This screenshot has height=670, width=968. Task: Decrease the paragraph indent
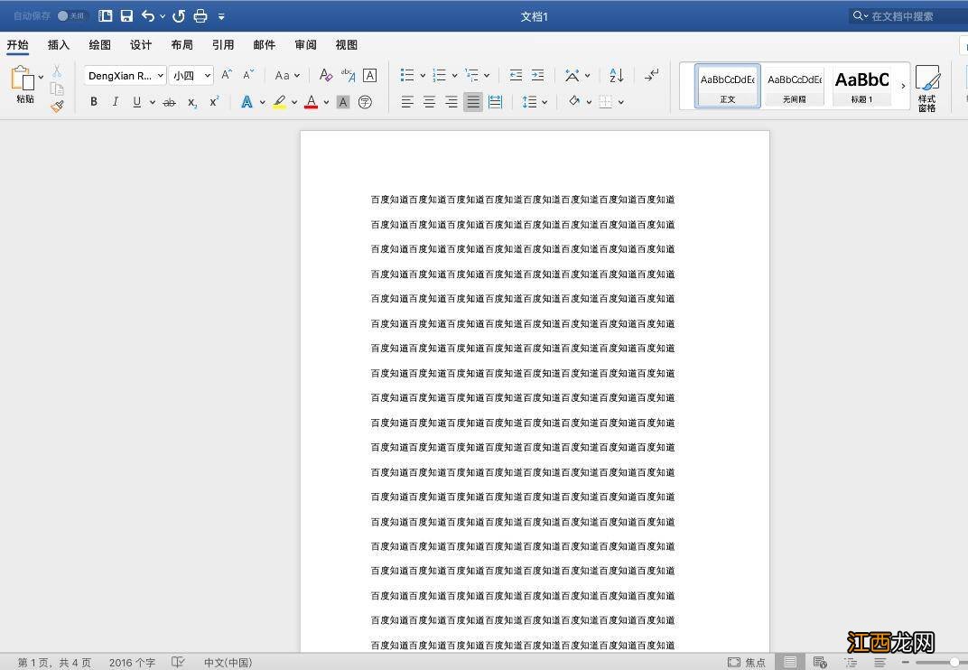click(517, 75)
